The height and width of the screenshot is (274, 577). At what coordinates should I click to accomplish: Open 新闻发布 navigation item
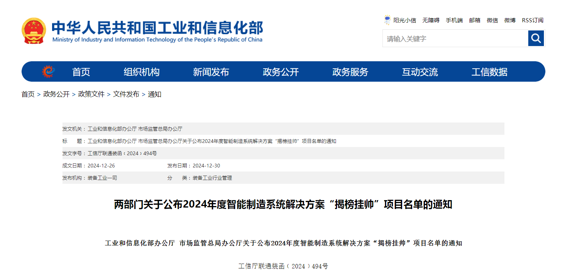(x=211, y=72)
